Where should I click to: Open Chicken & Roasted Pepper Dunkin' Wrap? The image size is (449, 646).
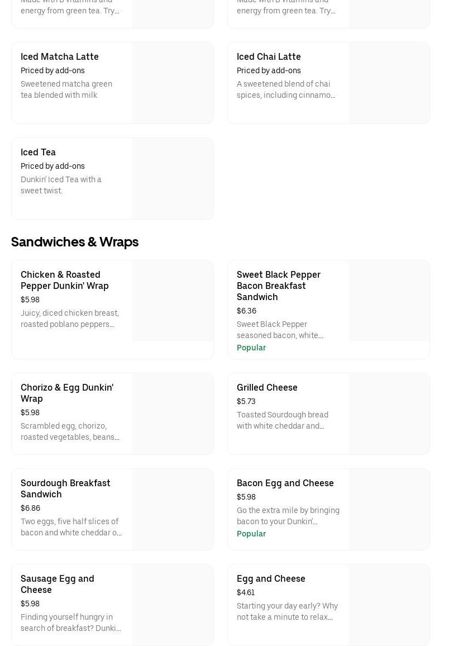[x=65, y=280]
